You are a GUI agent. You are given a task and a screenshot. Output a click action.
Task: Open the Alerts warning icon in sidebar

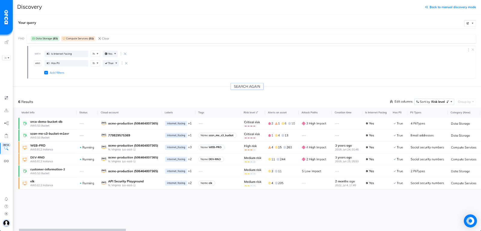click(6, 111)
